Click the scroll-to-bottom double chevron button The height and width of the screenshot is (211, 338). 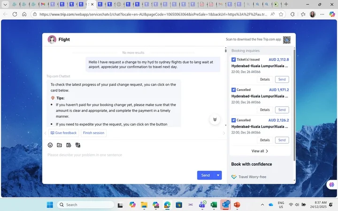click(x=215, y=120)
